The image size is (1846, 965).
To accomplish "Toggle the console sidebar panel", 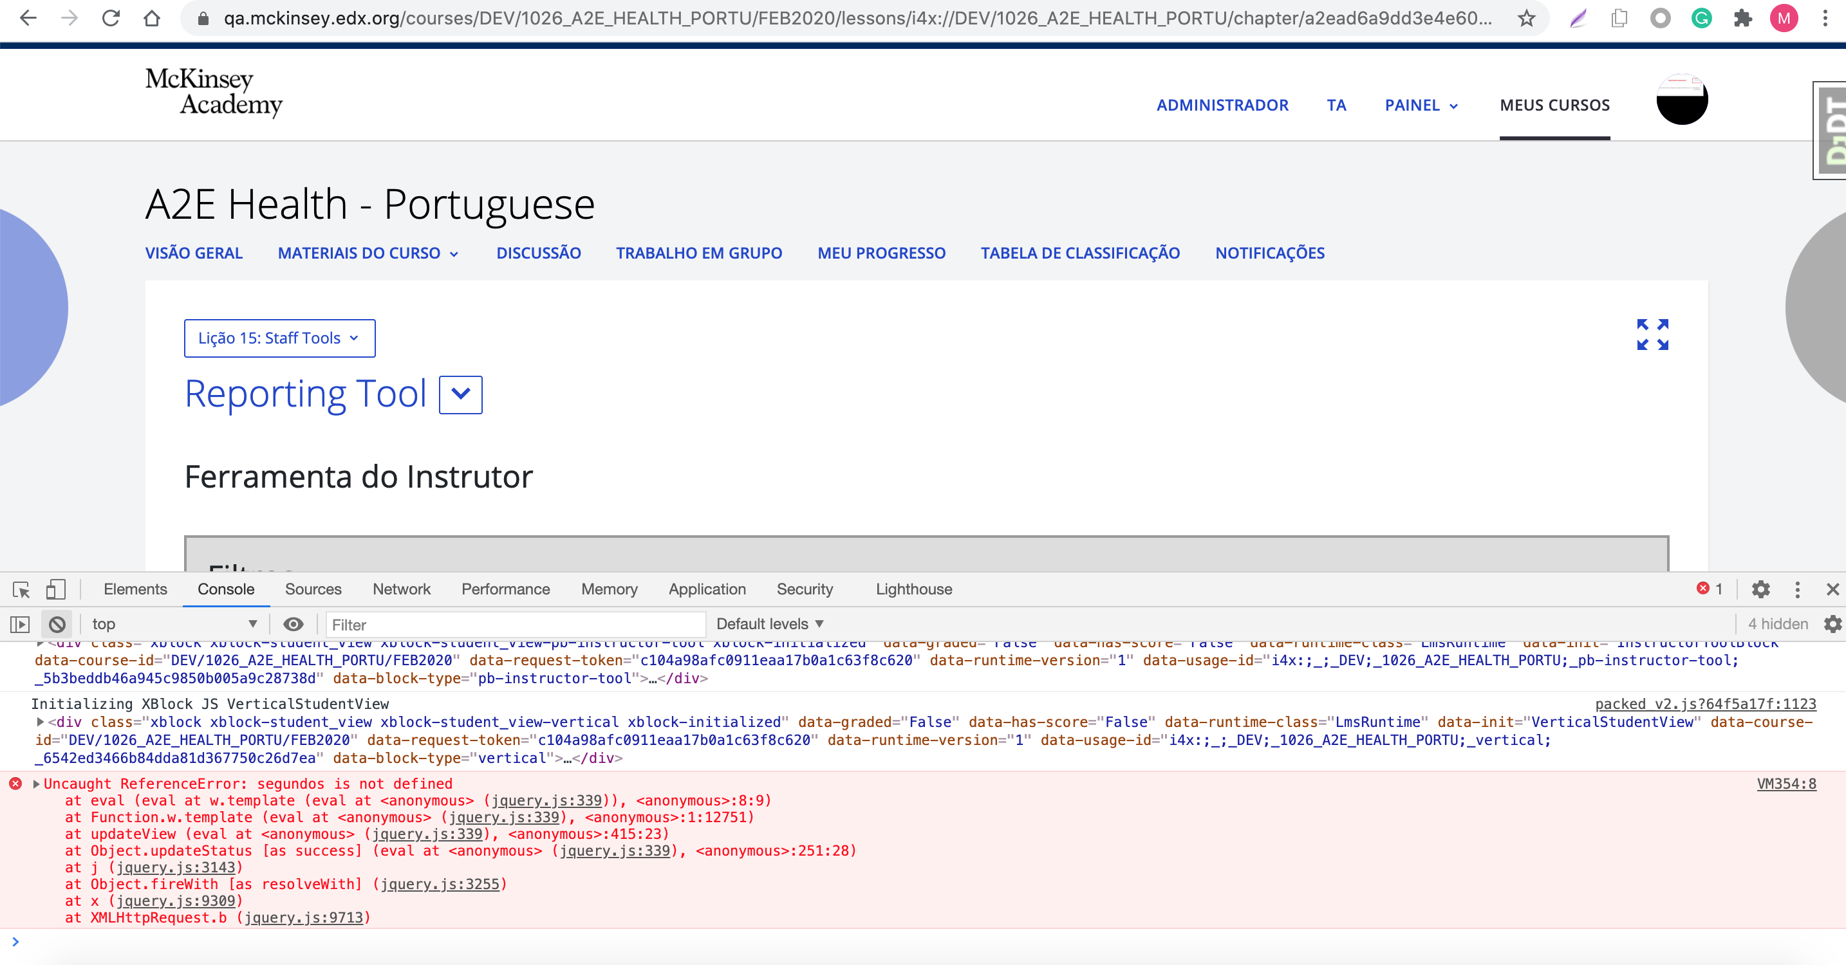I will point(20,624).
